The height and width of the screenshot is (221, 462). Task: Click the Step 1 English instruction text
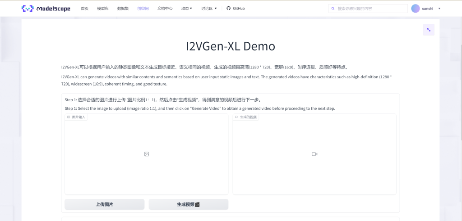(x=200, y=108)
